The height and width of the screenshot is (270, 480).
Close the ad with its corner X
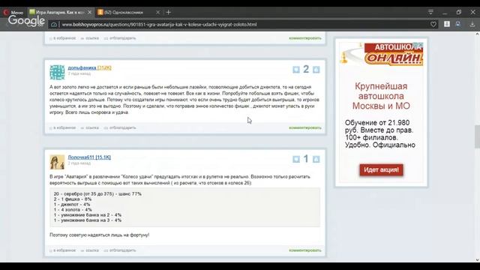pos(421,45)
